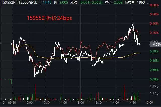Click the 14:30 time axis marker
Screen dimensions: 161x107
132,102
